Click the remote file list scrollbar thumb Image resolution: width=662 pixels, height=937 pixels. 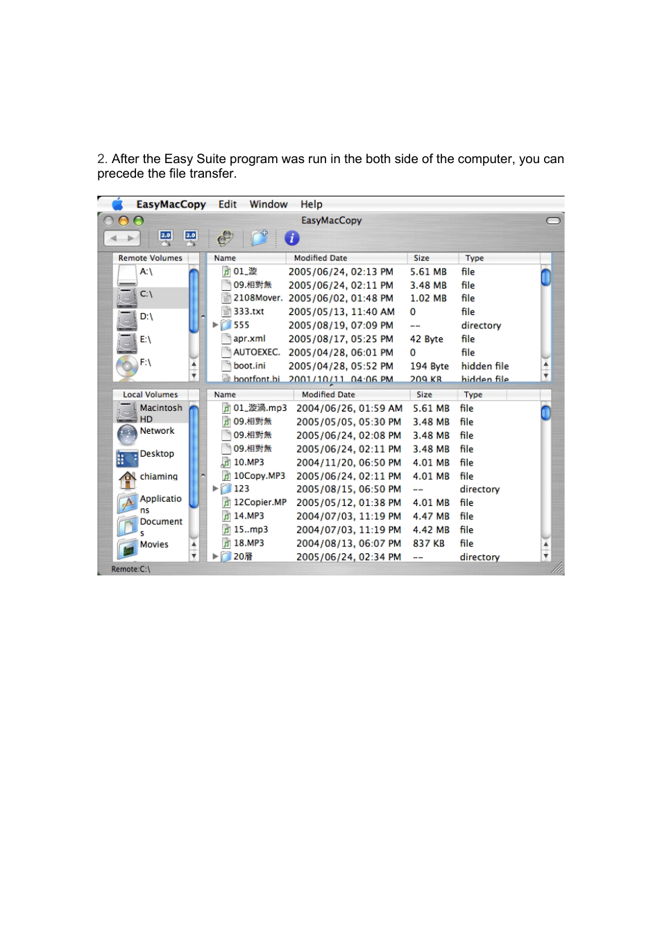pyautogui.click(x=545, y=277)
